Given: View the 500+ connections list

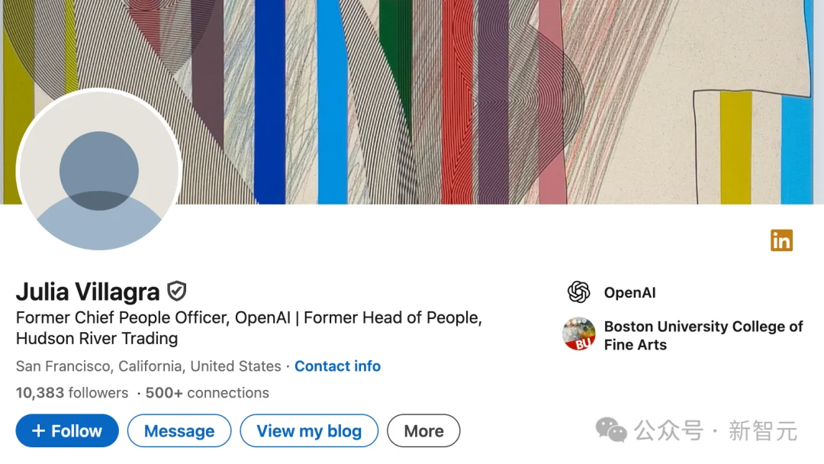Looking at the screenshot, I should tap(205, 392).
